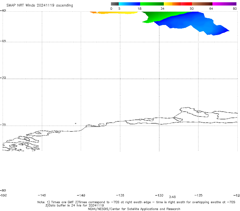The height and width of the screenshot is (211, 240).
Task: Click the color scale label '50'
Action: click(x=192, y=8)
